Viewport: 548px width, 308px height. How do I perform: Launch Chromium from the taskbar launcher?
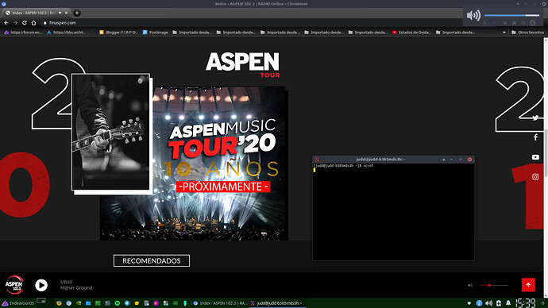click(x=69, y=303)
